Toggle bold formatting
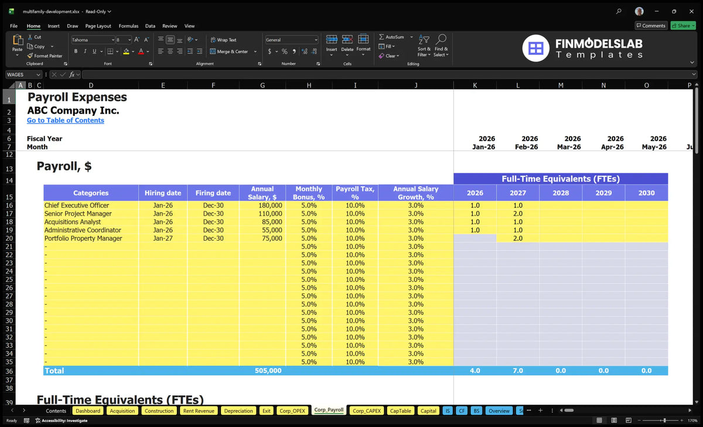The height and width of the screenshot is (427, 703). (x=76, y=52)
